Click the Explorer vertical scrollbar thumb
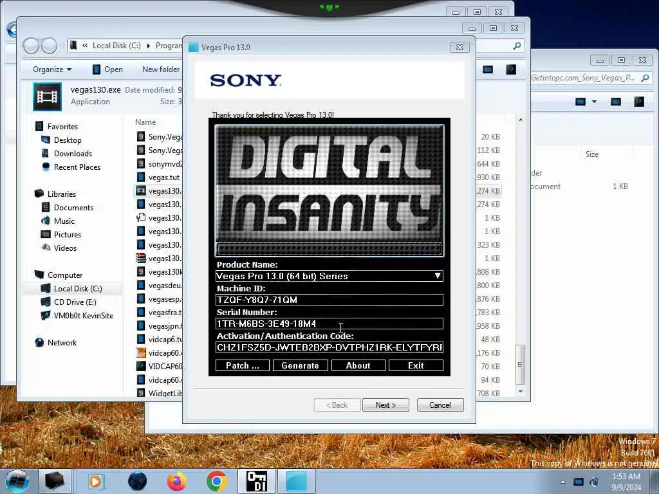Image resolution: width=659 pixels, height=494 pixels. click(x=520, y=365)
